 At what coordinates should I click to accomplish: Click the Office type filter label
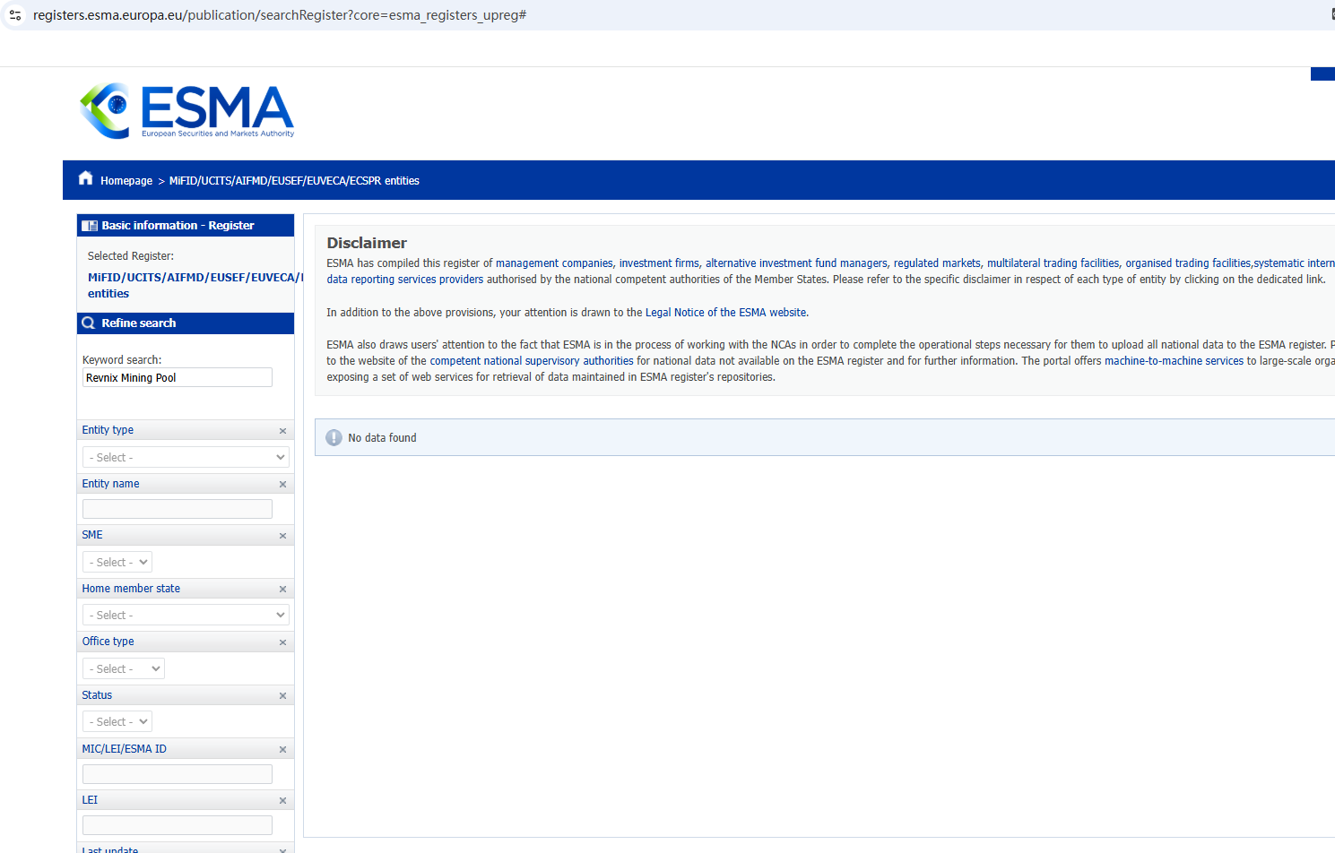coord(108,642)
